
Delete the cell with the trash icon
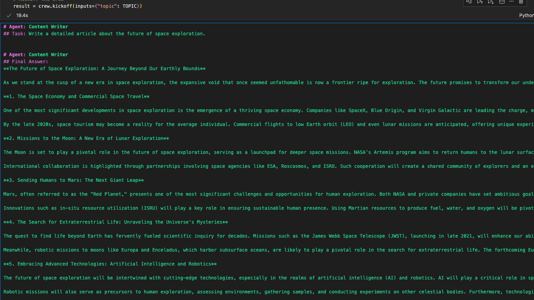click(x=521, y=2)
